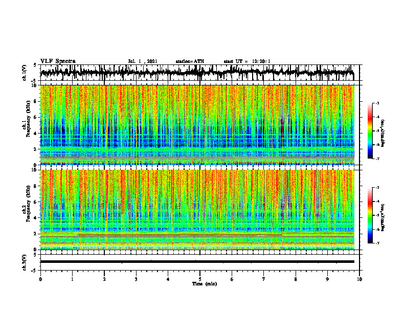
Task: Click time axis tick label "5"
Action: coord(200,279)
